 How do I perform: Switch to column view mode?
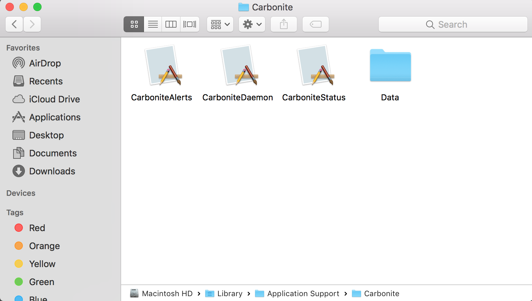tap(171, 24)
